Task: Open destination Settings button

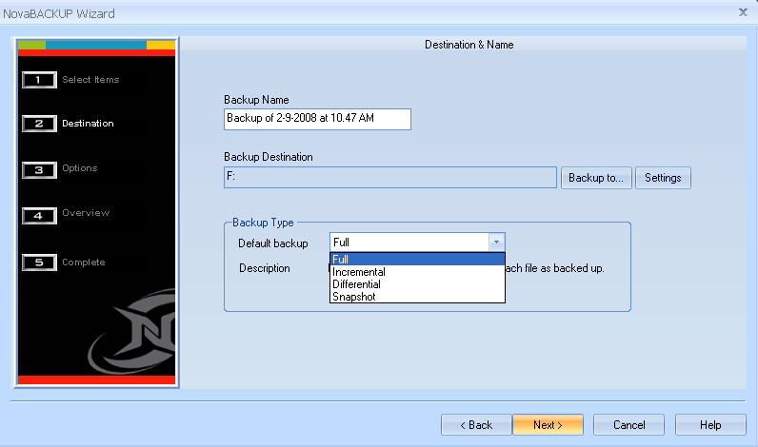Action: point(663,178)
